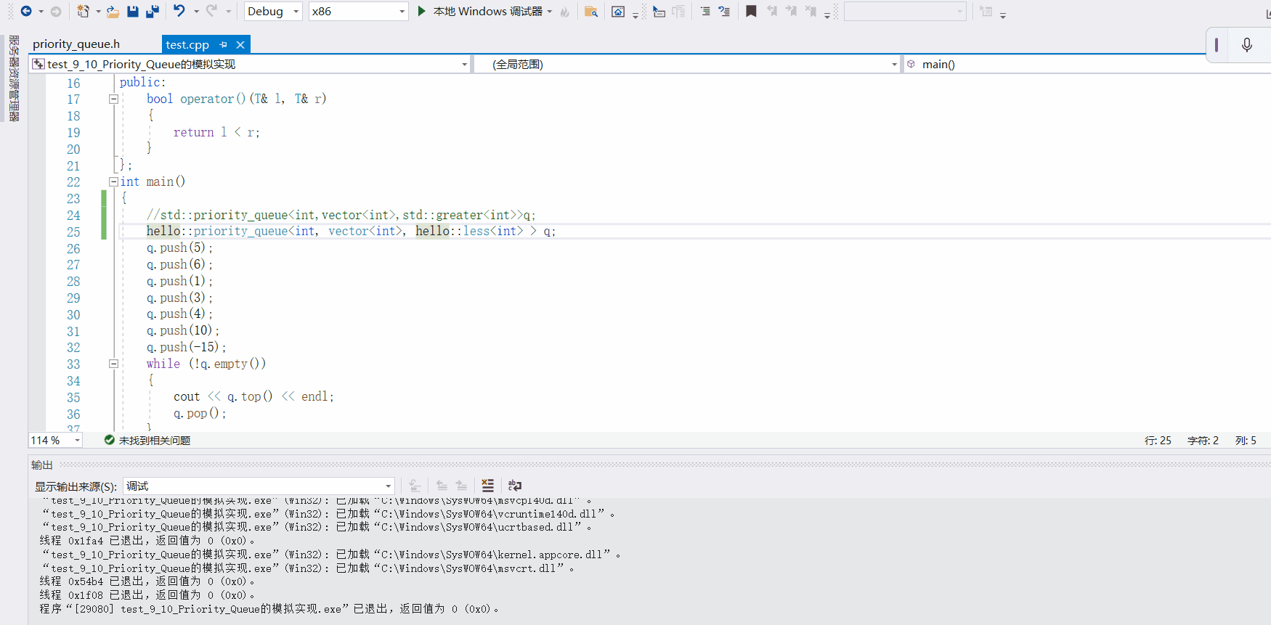Open the Find in Files icon
Screen dimensions: 1271x625
[591, 12]
